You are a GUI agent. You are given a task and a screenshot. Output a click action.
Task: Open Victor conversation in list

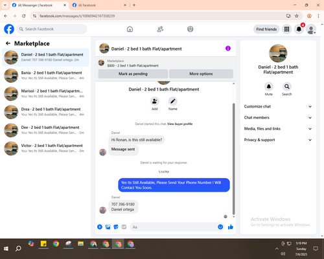coord(45,148)
